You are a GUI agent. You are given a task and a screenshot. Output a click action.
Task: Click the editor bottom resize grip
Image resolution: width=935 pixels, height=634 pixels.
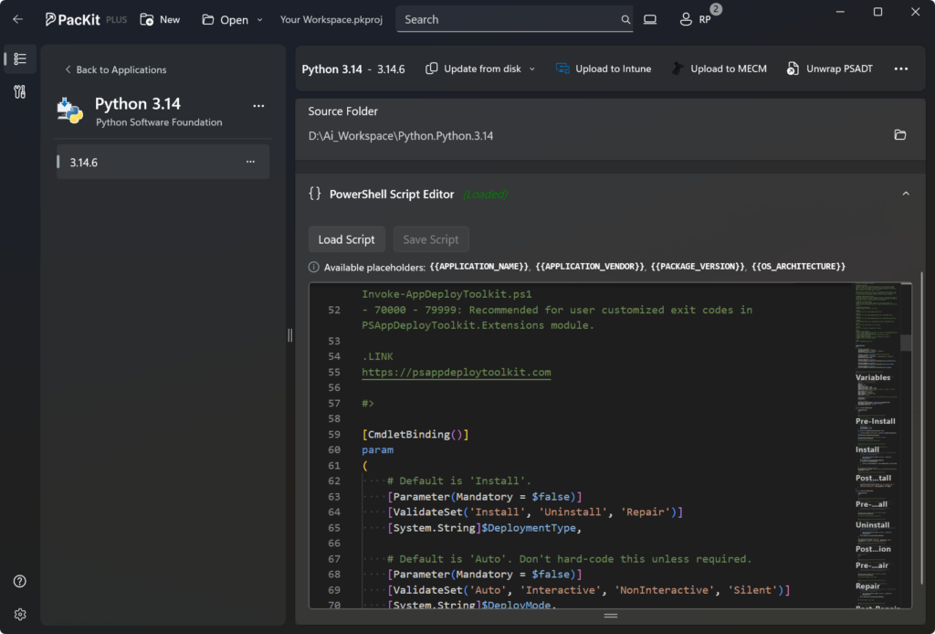611,616
